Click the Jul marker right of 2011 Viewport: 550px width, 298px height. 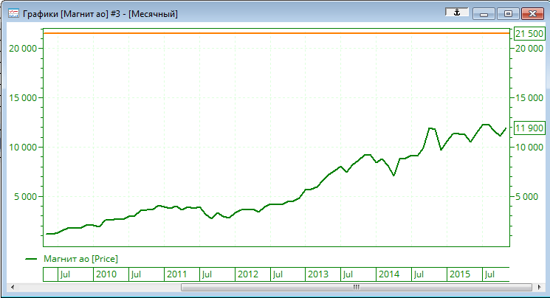(207, 274)
